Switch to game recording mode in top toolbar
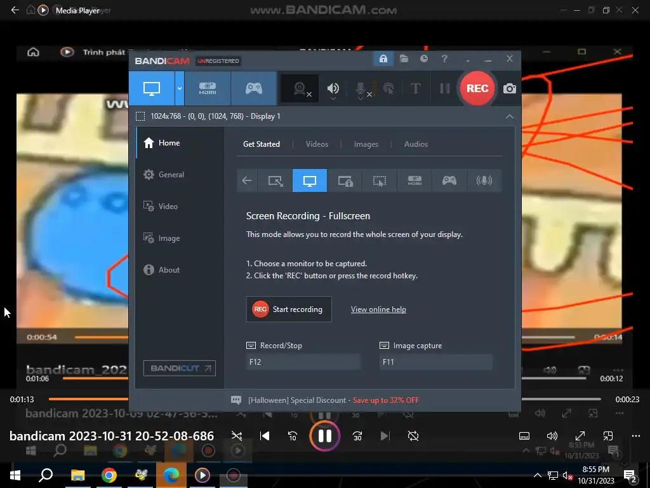 254,88
